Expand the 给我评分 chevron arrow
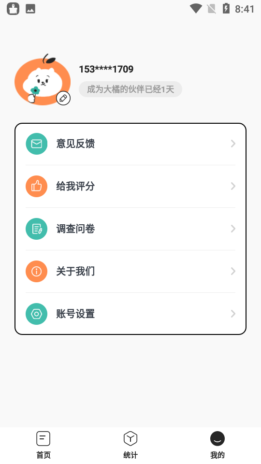Viewport: 261px width, 464px height. [233, 186]
